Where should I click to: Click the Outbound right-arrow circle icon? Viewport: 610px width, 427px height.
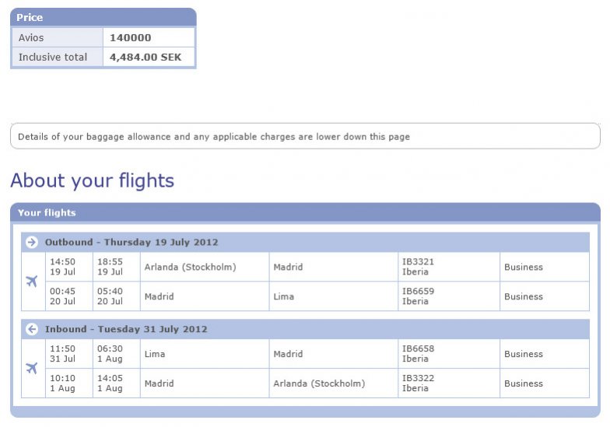click(x=32, y=243)
